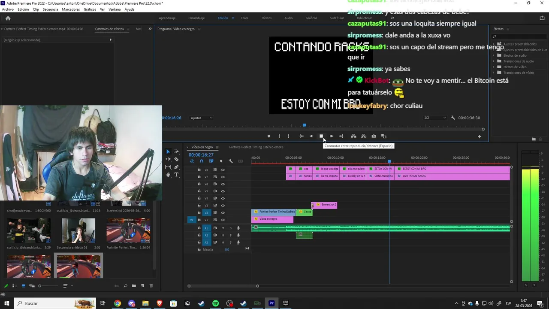Click the Add Marker button in Program monitor

point(269,136)
